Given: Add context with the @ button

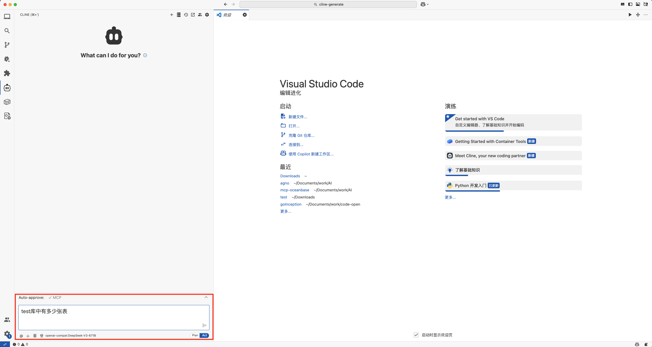Looking at the screenshot, I should coord(21,336).
